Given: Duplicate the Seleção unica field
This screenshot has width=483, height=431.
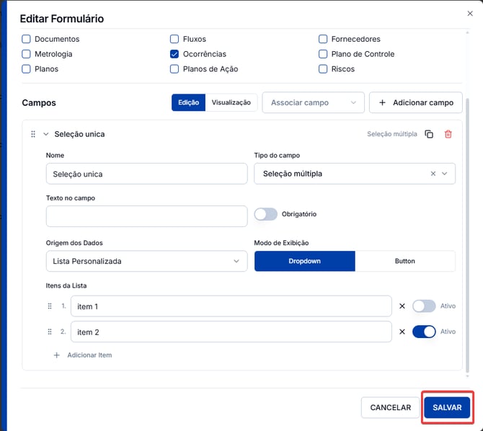Looking at the screenshot, I should pyautogui.click(x=429, y=134).
